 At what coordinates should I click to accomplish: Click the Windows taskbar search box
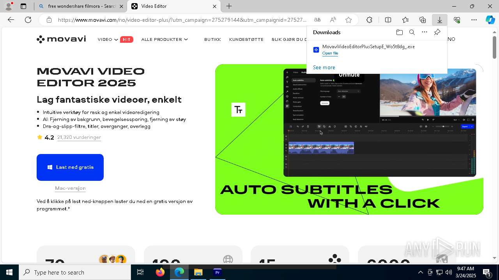point(75,272)
